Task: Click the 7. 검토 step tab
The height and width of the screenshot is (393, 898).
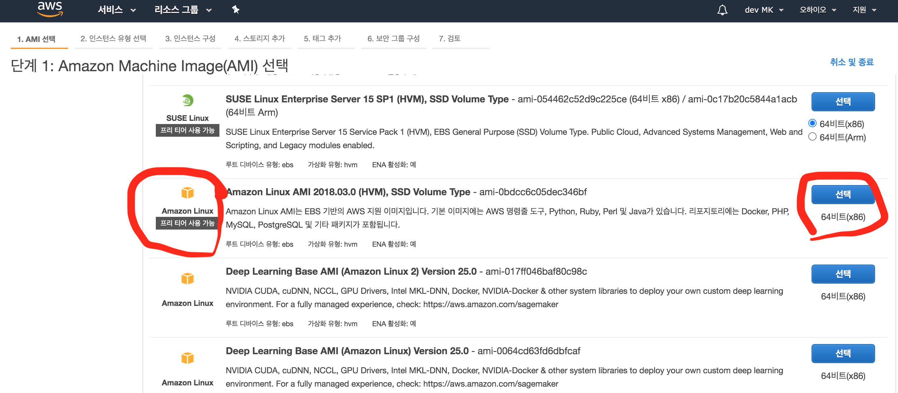Action: (449, 38)
